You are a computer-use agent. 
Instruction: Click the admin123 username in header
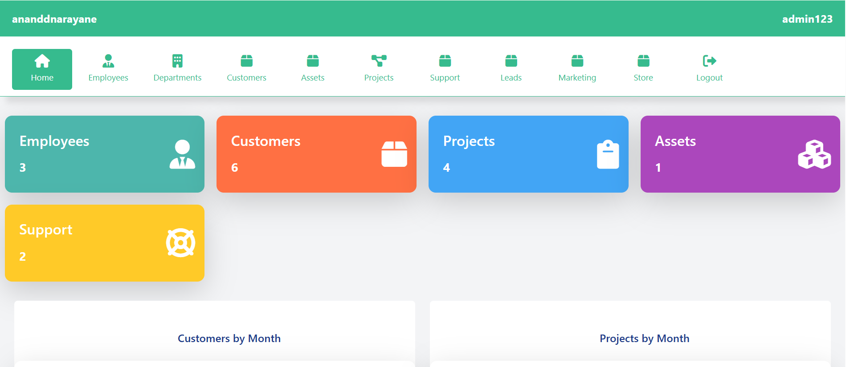coord(807,19)
